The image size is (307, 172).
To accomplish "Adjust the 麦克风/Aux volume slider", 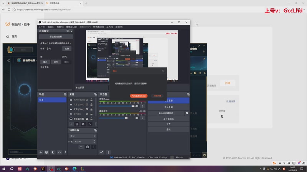I will pyautogui.click(x=117, y=106).
